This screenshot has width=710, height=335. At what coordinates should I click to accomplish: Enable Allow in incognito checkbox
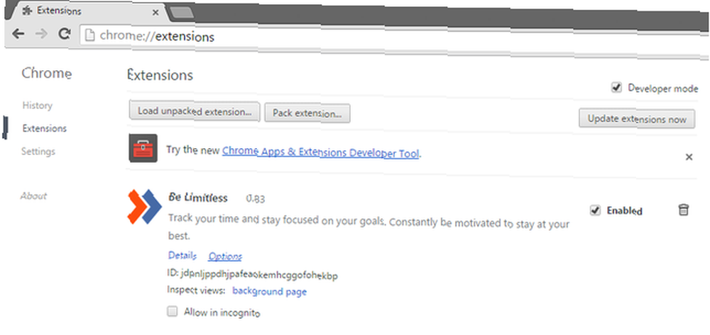pos(172,311)
